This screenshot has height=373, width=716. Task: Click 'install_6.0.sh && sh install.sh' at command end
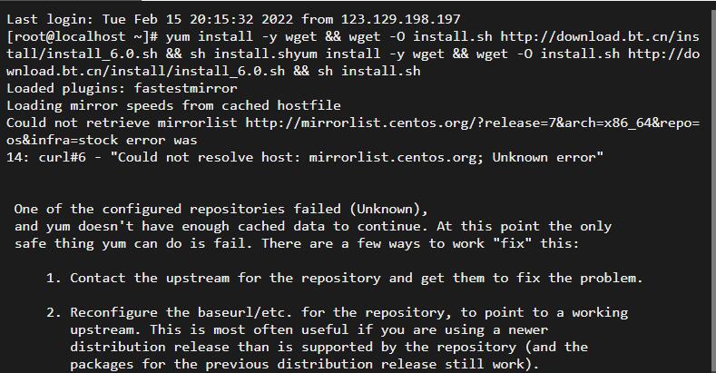tap(298, 71)
